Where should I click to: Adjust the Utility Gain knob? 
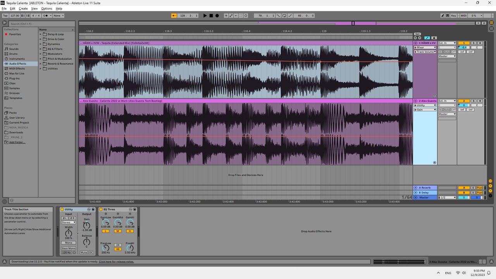click(86, 225)
